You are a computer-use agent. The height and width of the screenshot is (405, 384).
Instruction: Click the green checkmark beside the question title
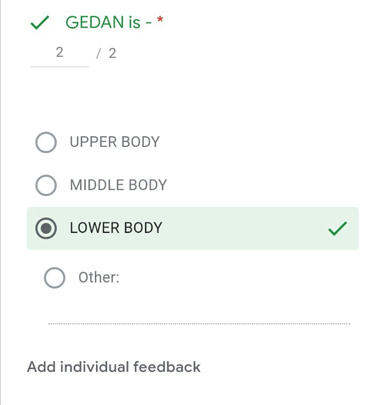click(40, 22)
